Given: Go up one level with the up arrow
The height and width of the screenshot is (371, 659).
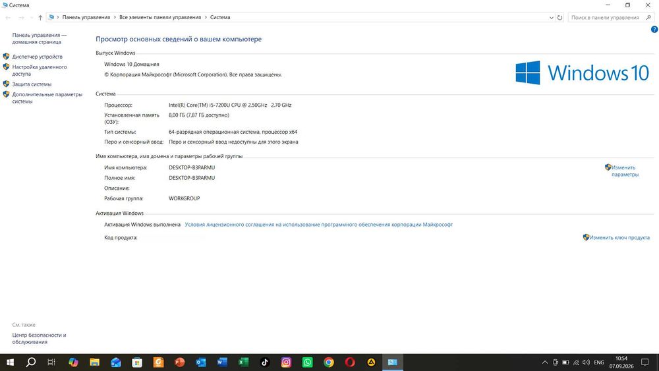Looking at the screenshot, I should [40, 18].
